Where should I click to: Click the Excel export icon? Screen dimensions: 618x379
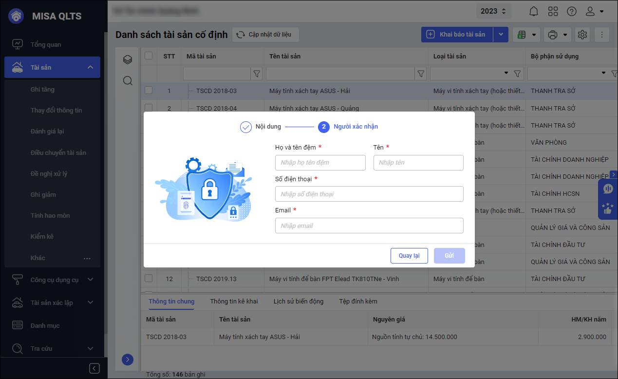click(521, 35)
